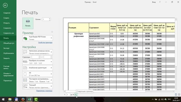Switch to Excel taskbar icon
181x102 pixels.
29,99
